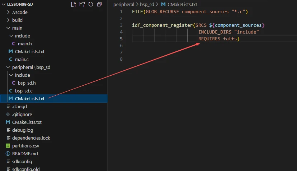Open the partitions.csv file
The image size is (297, 171).
[25, 146]
